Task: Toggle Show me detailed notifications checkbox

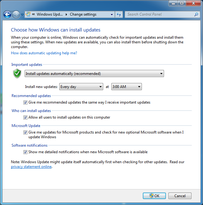Action: coord(25,152)
